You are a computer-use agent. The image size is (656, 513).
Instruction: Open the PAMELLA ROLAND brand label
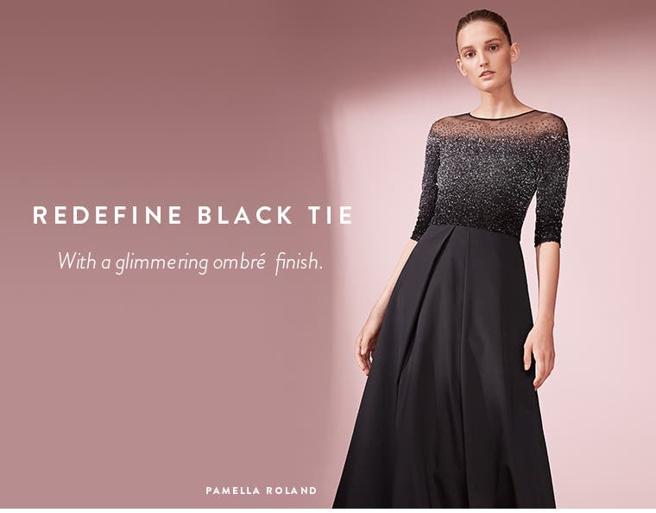click(262, 491)
